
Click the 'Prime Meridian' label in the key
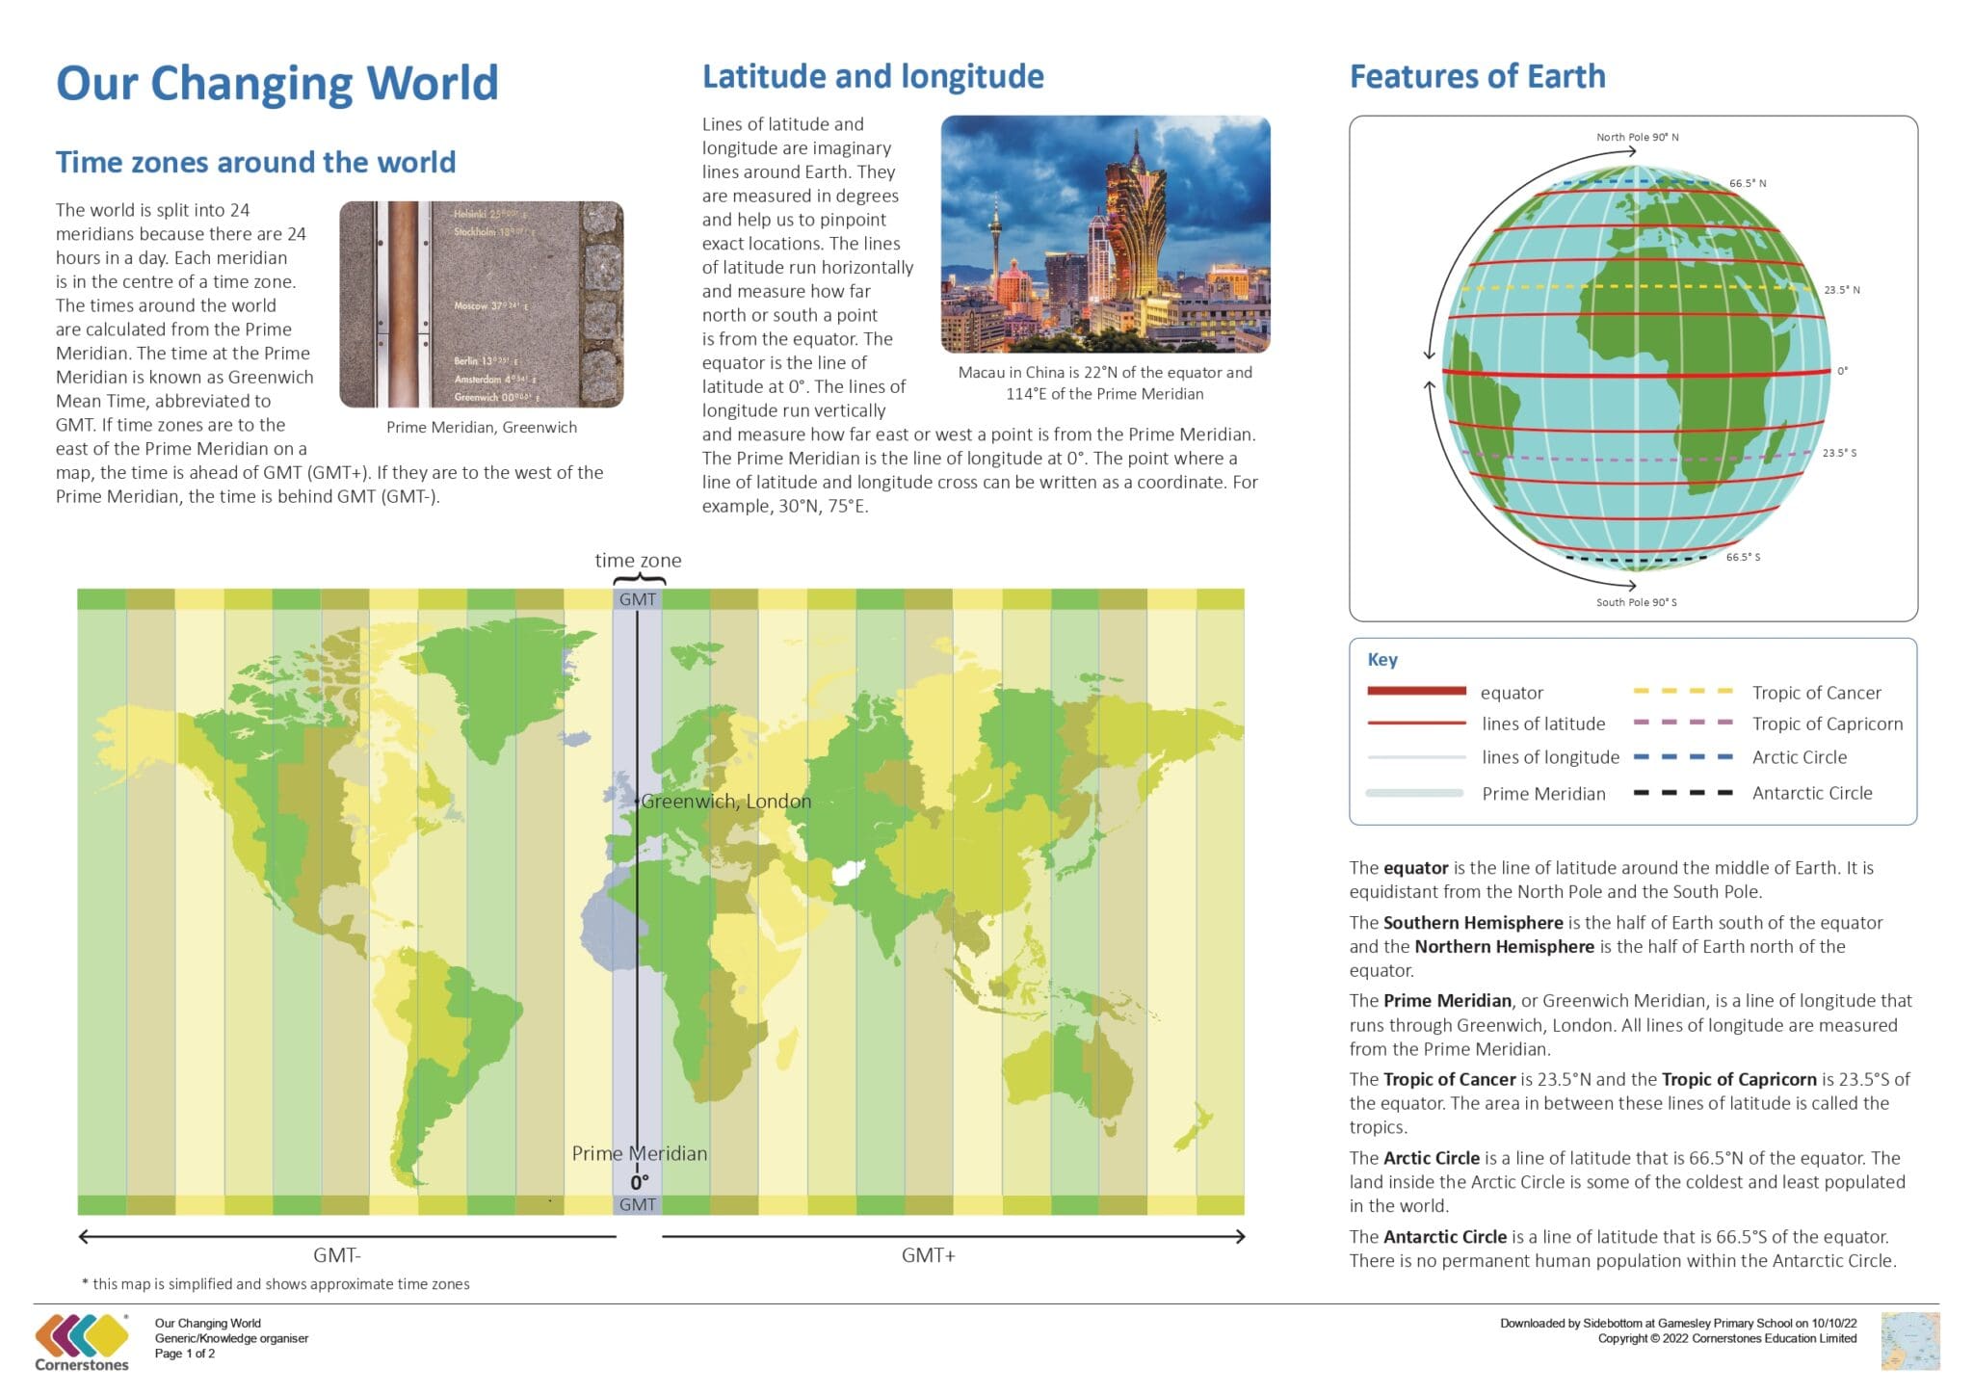click(1543, 794)
